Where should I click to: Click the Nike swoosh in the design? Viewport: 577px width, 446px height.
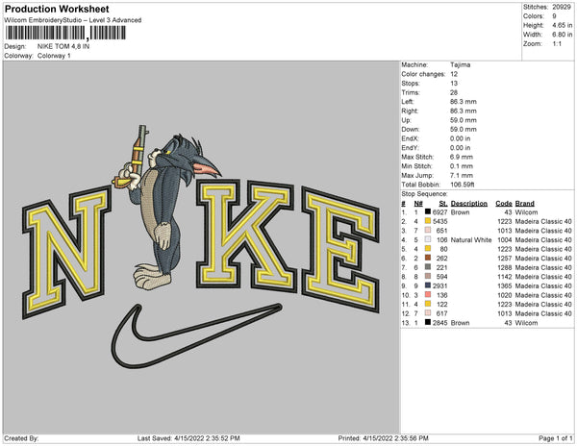196,335
